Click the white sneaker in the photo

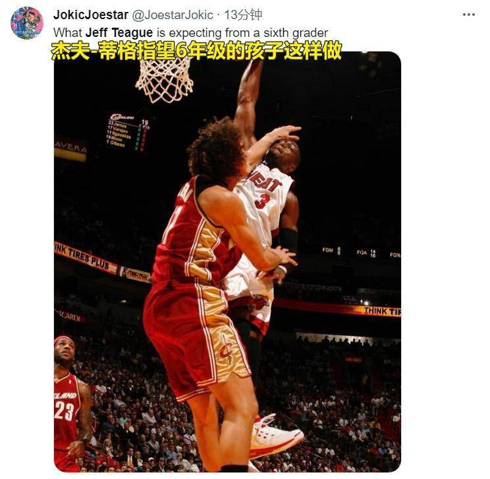tap(275, 437)
